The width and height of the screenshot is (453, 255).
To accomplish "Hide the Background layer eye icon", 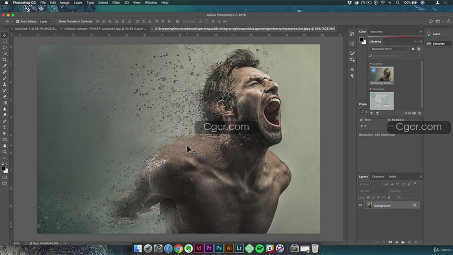I will (x=360, y=205).
